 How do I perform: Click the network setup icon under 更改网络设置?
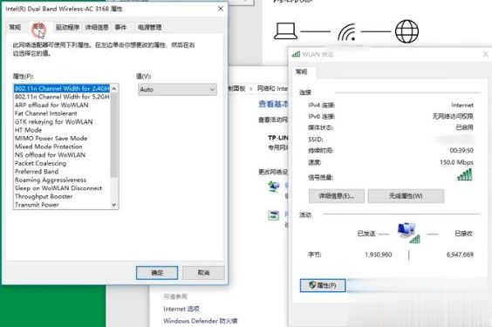click(x=274, y=187)
